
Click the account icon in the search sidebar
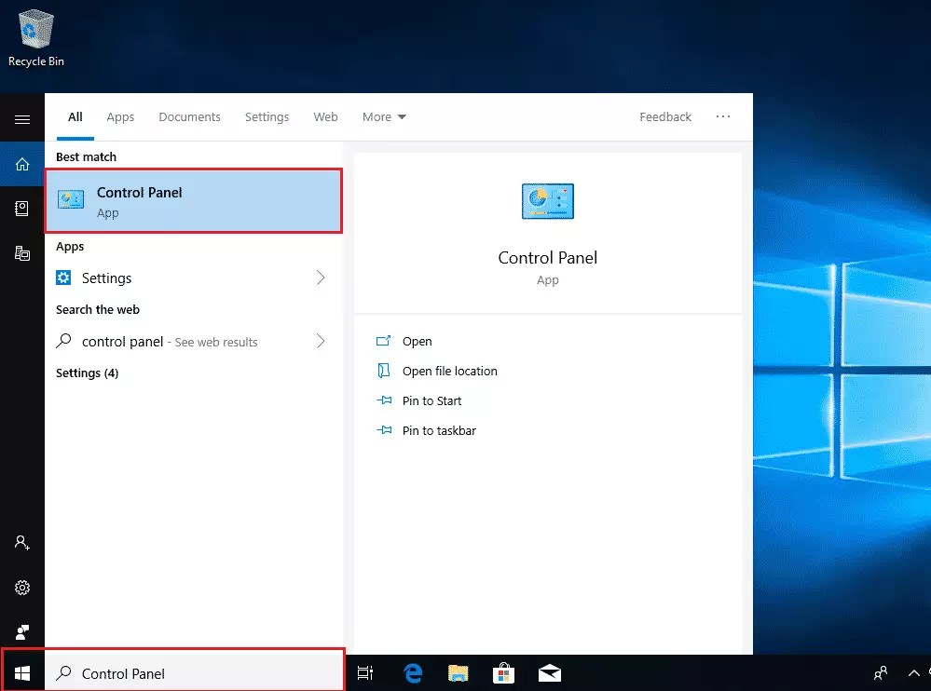[21, 542]
